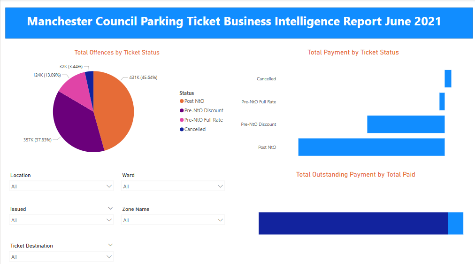Click the chevron beside Ticket Destination header
The width and height of the screenshot is (475, 264).
[x=110, y=245]
